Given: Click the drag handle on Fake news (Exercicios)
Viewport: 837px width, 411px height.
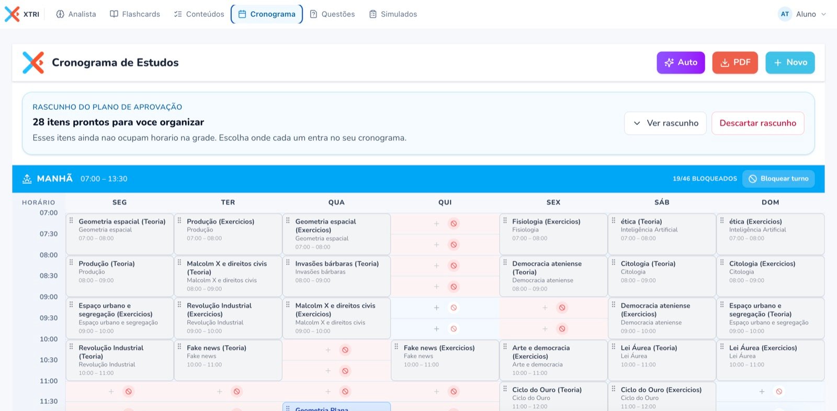Looking at the screenshot, I should pos(396,347).
